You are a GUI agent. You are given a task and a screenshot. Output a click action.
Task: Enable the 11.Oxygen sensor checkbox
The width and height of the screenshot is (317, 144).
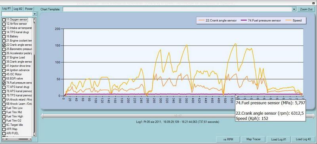pyautogui.click(x=4, y=20)
